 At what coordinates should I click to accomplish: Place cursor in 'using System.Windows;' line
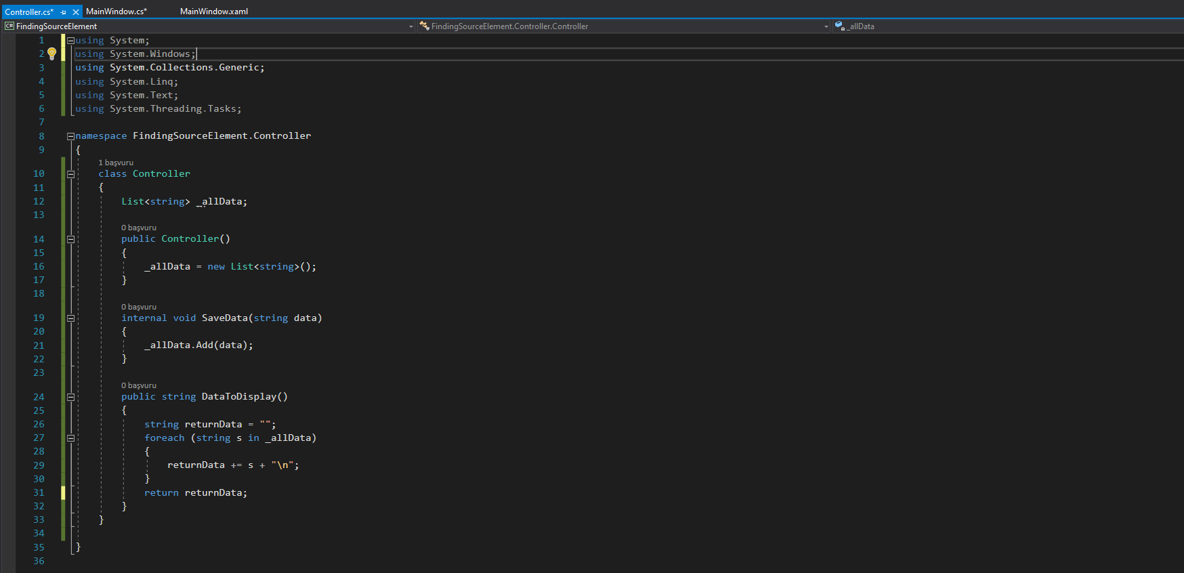(135, 54)
